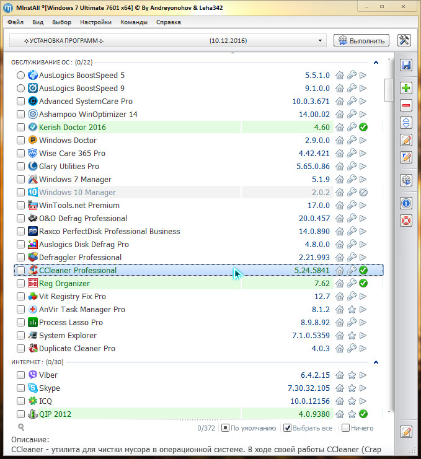Screen dimensions: 421x459
Task: Open the 'УСТАНОВКА ПРОГРАММ' dropdown
Action: [168, 40]
